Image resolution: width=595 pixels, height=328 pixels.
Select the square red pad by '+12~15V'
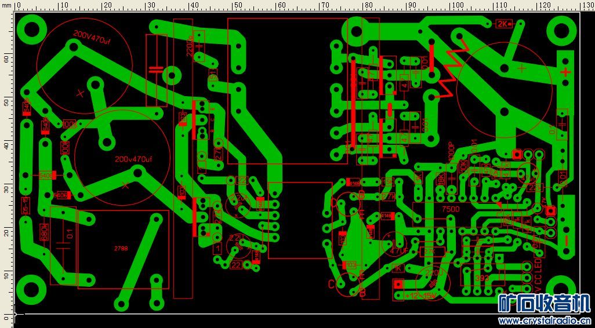pos(398,284)
